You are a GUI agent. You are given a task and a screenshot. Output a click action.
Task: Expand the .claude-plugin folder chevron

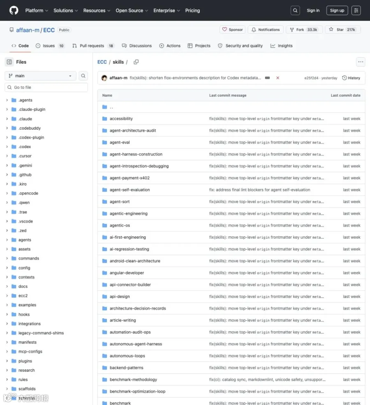(x=7, y=109)
